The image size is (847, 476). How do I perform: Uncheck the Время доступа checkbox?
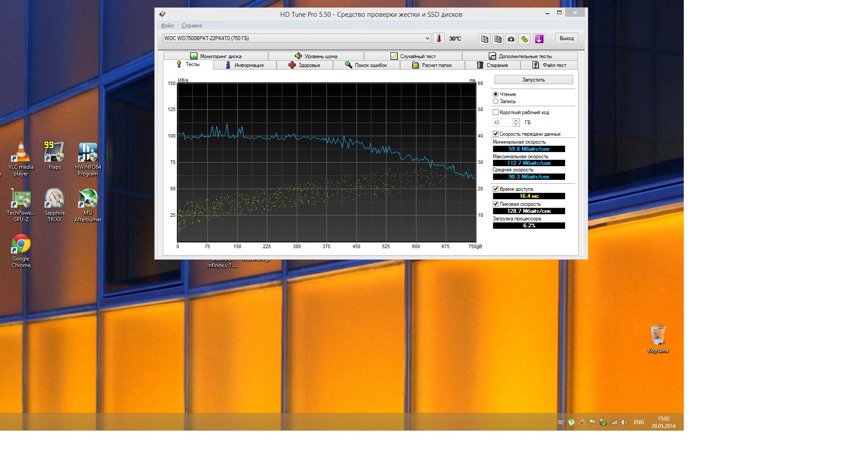(496, 189)
